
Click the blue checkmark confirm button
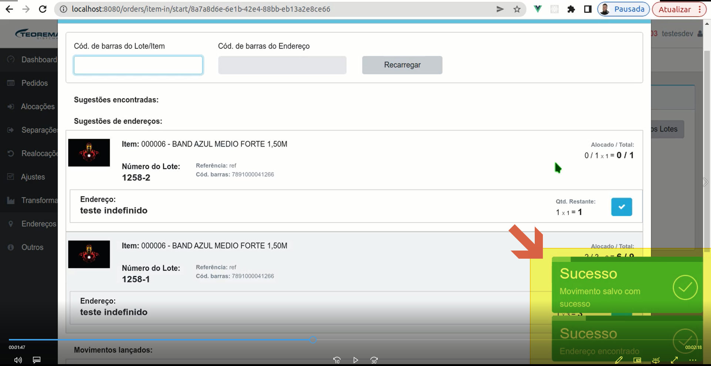click(x=621, y=207)
